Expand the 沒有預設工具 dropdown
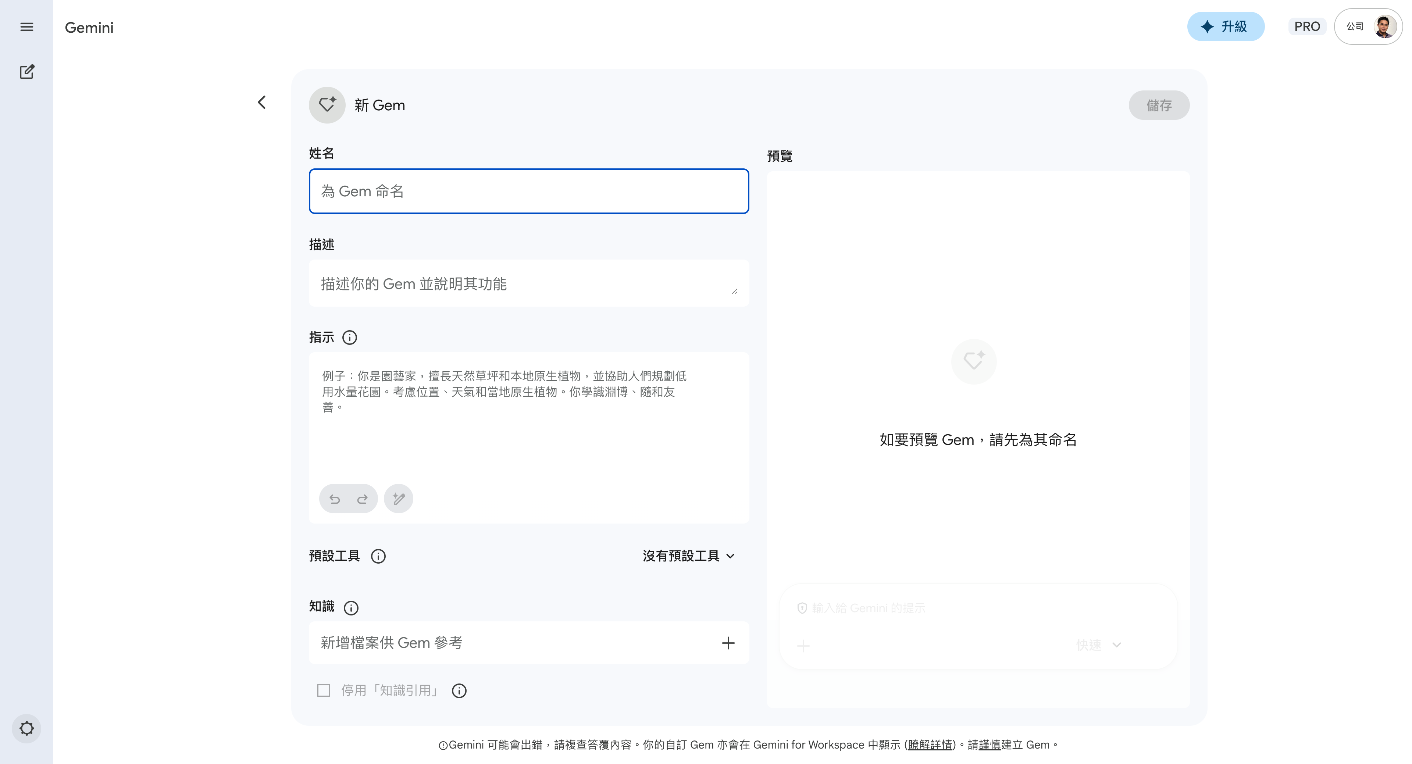1412x764 pixels. [688, 556]
